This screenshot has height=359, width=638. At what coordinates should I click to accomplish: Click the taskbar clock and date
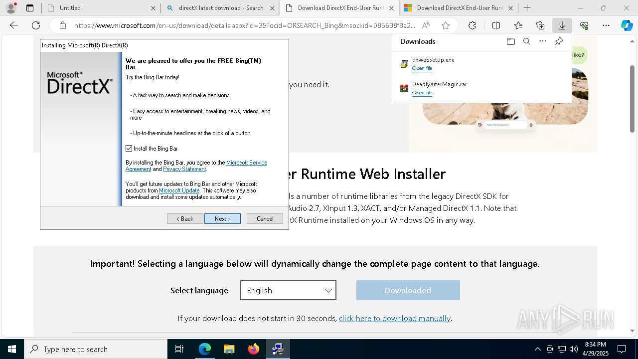pyautogui.click(x=595, y=349)
